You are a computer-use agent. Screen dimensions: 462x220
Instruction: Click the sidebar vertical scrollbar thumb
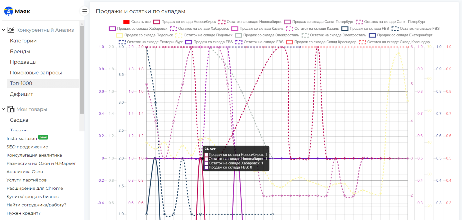[82, 70]
